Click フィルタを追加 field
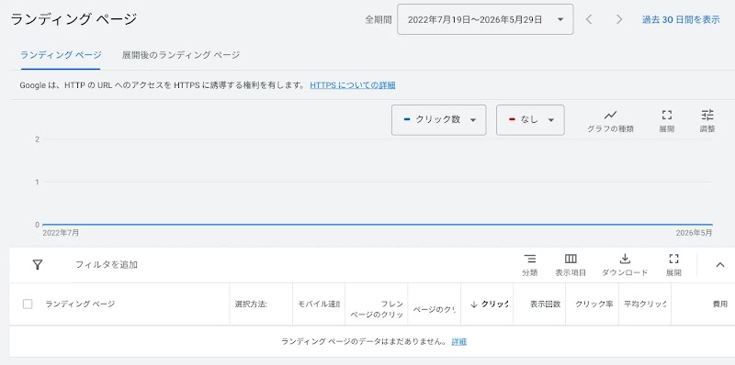The width and height of the screenshot is (735, 365). point(107,265)
